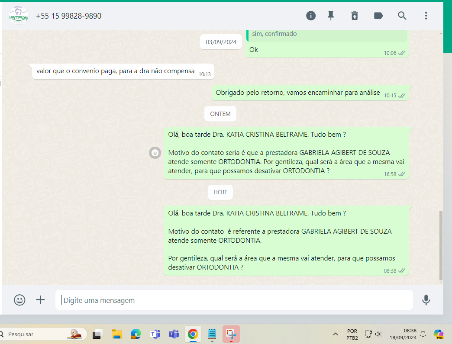Open the Copilot preview taskbar icon
This screenshot has width=452, height=344.
click(439, 334)
